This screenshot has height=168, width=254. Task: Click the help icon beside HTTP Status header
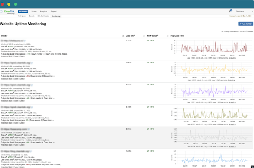157,35
